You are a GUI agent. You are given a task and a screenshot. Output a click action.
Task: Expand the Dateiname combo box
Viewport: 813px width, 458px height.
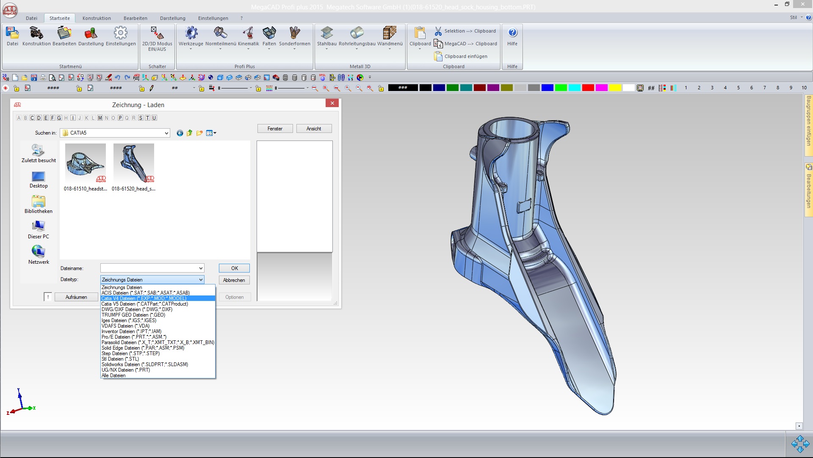201,268
